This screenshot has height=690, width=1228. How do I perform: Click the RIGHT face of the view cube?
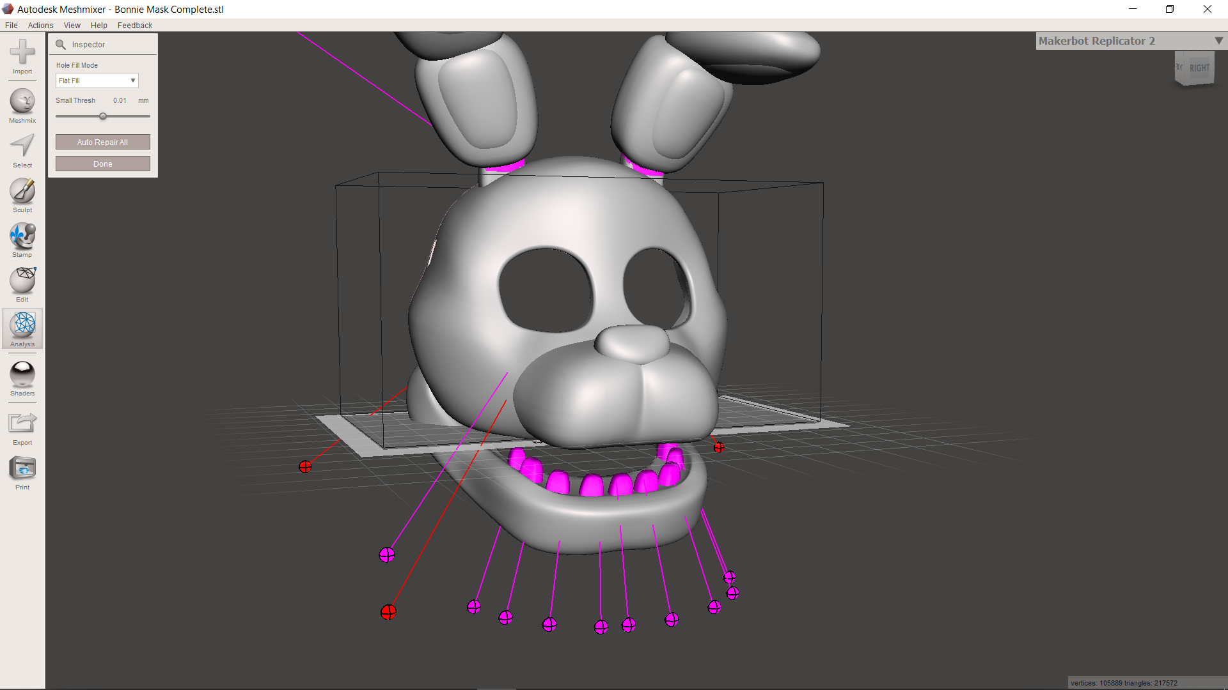tap(1199, 68)
